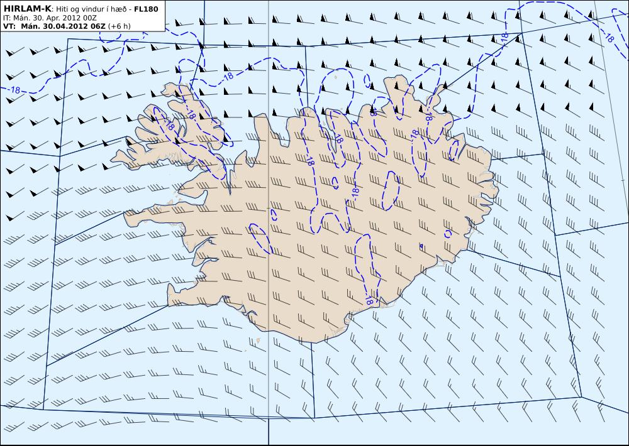629x446 pixels.
Task: Click the -18 isotherm label in top-right corner
Action: coord(608,37)
